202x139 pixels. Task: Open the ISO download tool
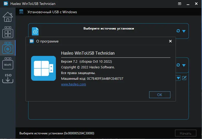click(x=8, y=78)
